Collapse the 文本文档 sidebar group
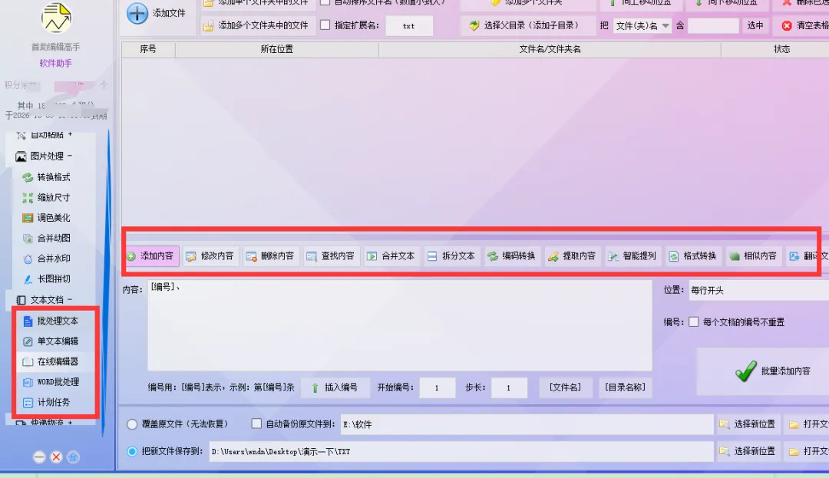Screen dimensions: 829x478 (45, 300)
